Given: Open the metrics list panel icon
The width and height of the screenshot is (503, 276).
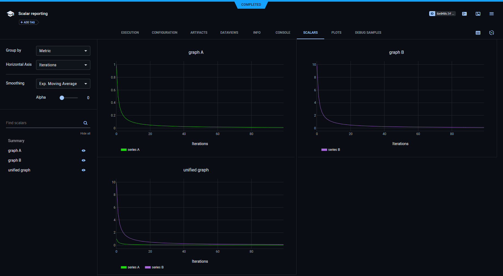Looking at the screenshot, I should point(478,33).
